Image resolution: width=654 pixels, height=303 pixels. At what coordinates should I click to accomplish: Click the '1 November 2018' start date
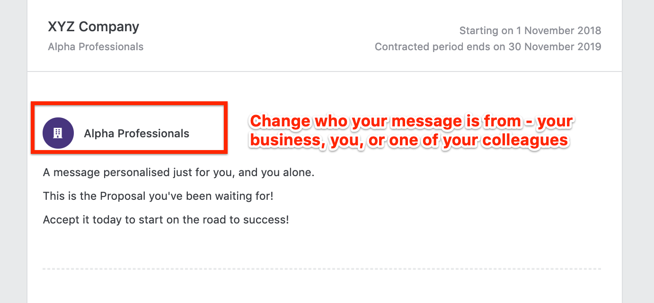tap(558, 31)
